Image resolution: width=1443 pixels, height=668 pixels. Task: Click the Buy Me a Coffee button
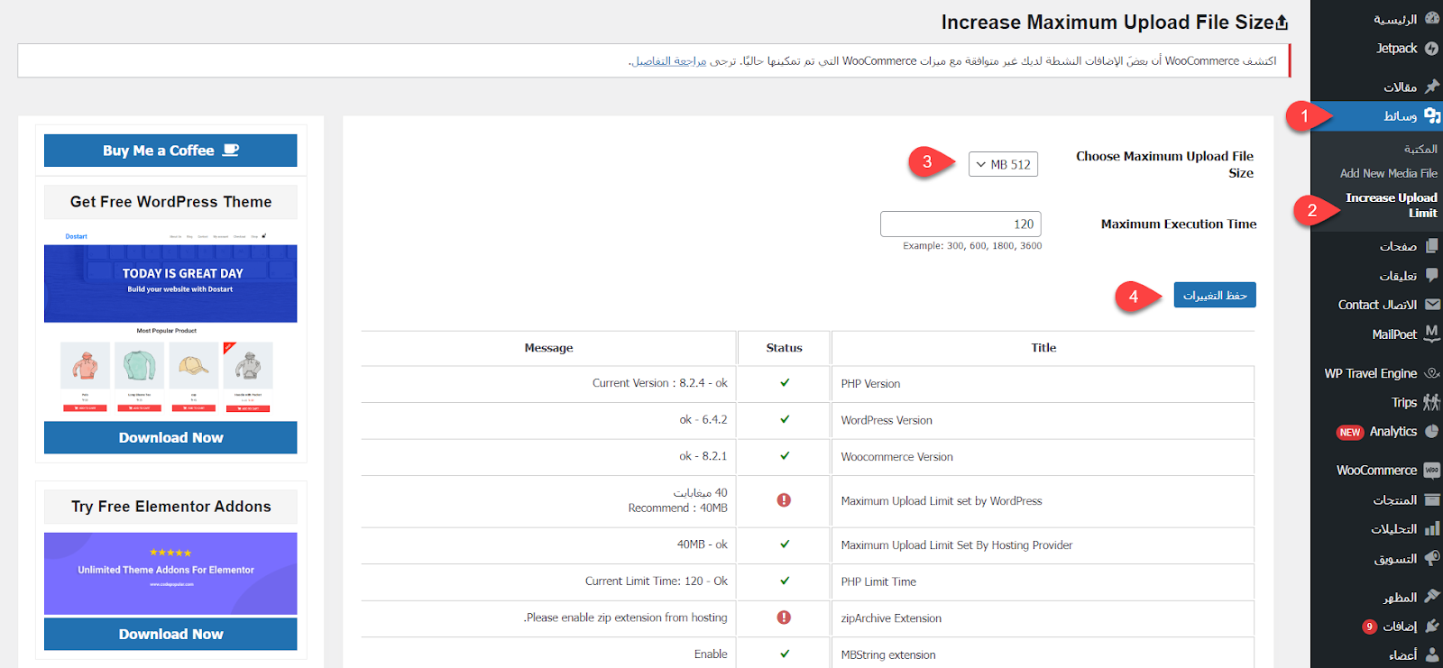[x=170, y=151]
